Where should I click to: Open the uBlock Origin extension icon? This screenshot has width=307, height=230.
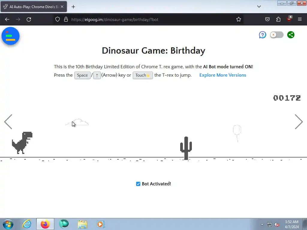click(x=289, y=19)
